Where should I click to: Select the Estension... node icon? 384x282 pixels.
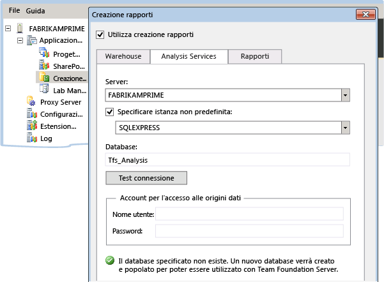tap(31, 126)
